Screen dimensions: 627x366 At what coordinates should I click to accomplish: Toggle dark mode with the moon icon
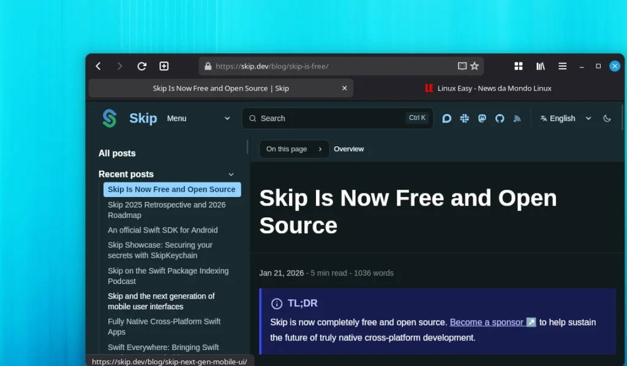[607, 118]
